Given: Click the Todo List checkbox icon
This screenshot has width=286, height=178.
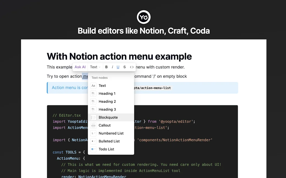Looking at the screenshot, I should click(x=93, y=149).
